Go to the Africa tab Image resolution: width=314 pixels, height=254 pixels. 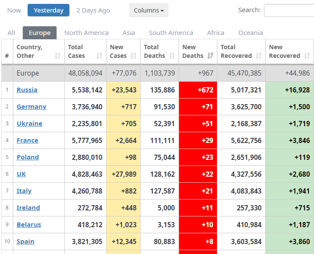(x=215, y=33)
